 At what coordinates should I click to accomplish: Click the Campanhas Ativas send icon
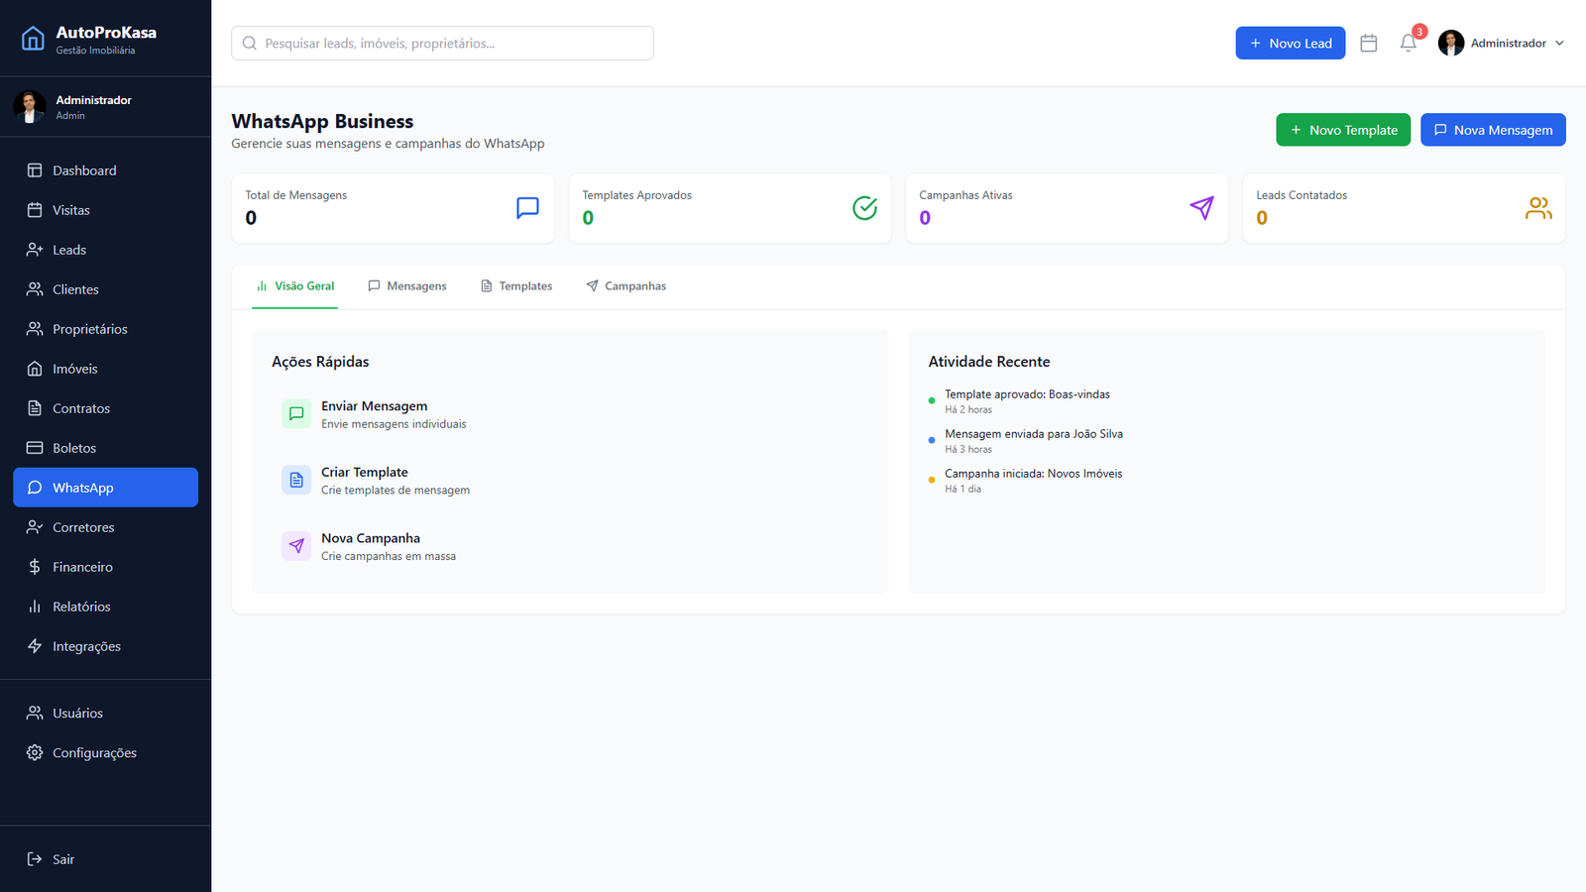1201,208
